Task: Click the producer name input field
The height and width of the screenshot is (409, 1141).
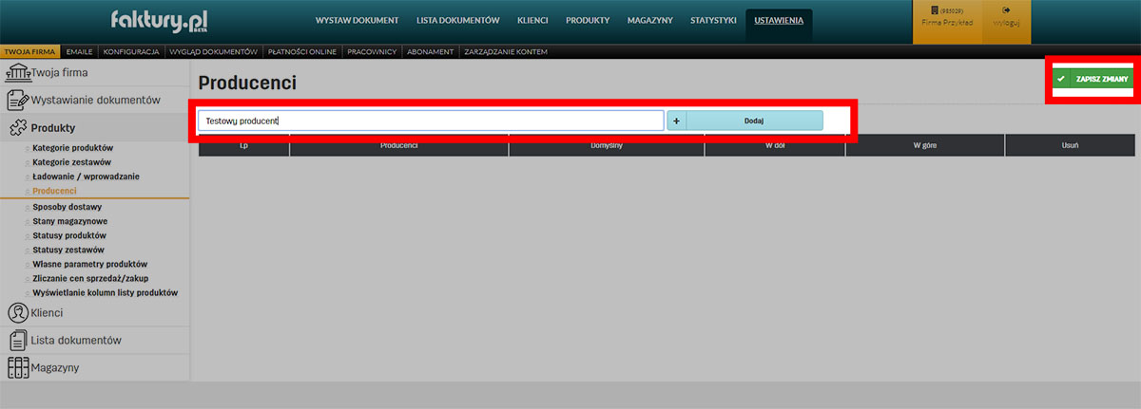Action: coord(431,121)
